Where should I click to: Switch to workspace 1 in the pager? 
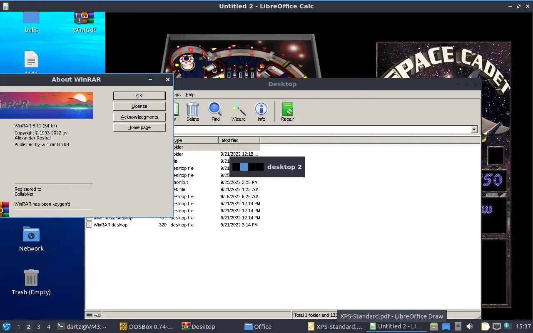point(18,327)
